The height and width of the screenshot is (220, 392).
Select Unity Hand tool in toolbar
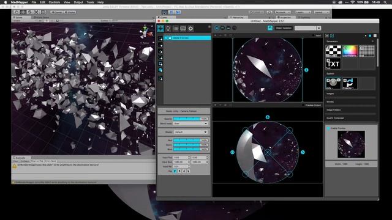coord(17,12)
